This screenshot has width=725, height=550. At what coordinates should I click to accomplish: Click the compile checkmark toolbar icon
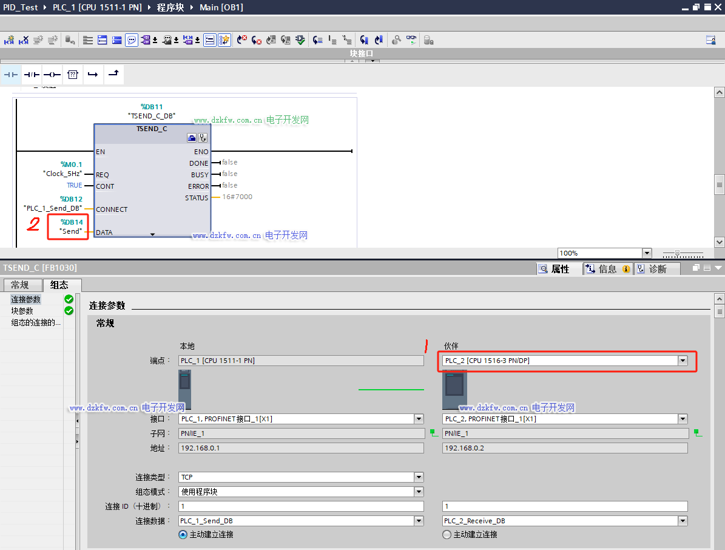click(x=300, y=40)
